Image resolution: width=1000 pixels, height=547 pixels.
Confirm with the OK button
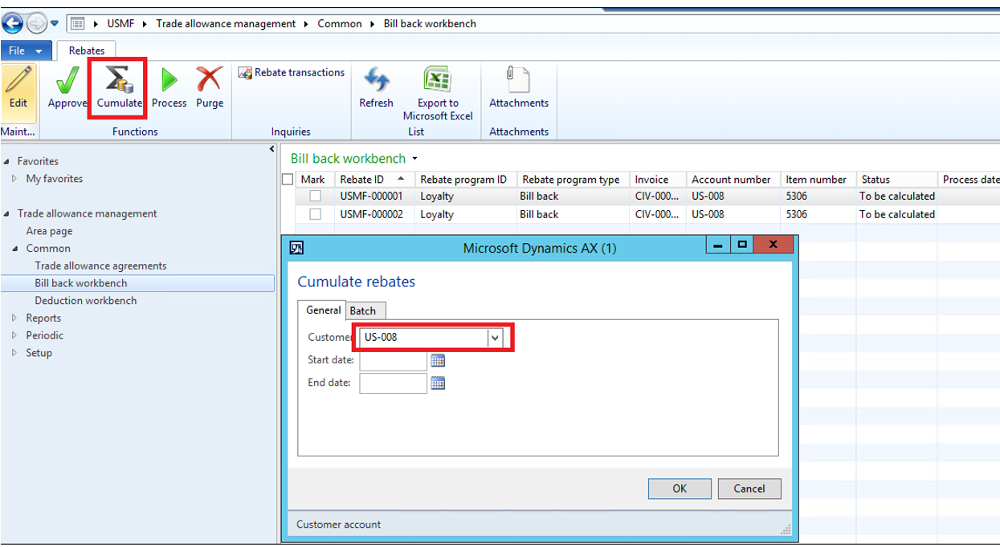click(x=680, y=488)
